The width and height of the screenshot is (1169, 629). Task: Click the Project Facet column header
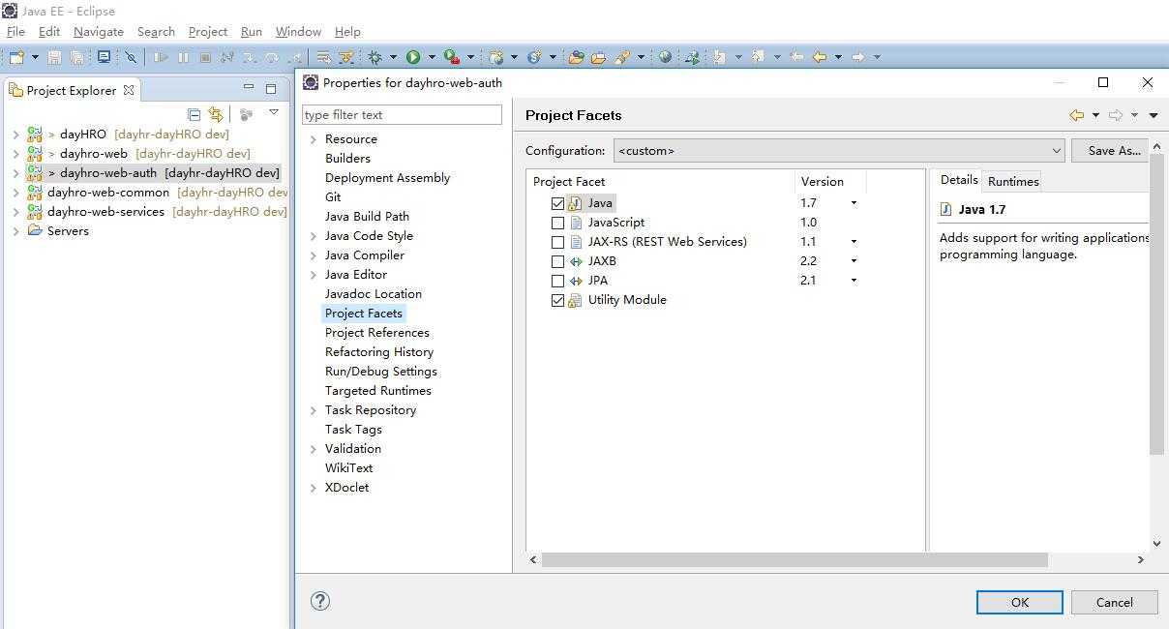(569, 181)
